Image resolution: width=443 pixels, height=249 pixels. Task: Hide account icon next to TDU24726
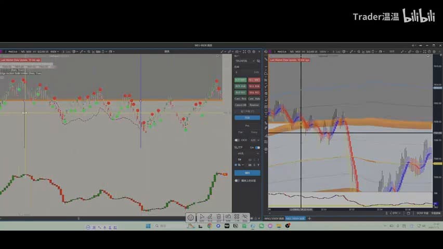point(258,61)
